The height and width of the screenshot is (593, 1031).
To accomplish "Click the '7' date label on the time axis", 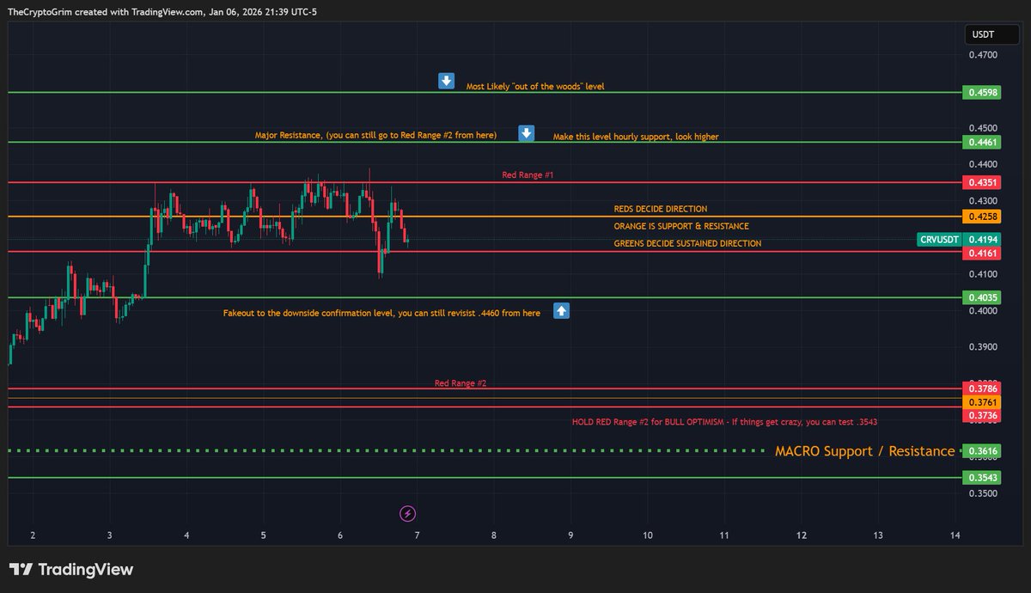I will [x=416, y=535].
